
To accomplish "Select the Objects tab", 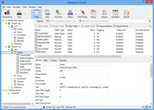I will click(40, 21).
